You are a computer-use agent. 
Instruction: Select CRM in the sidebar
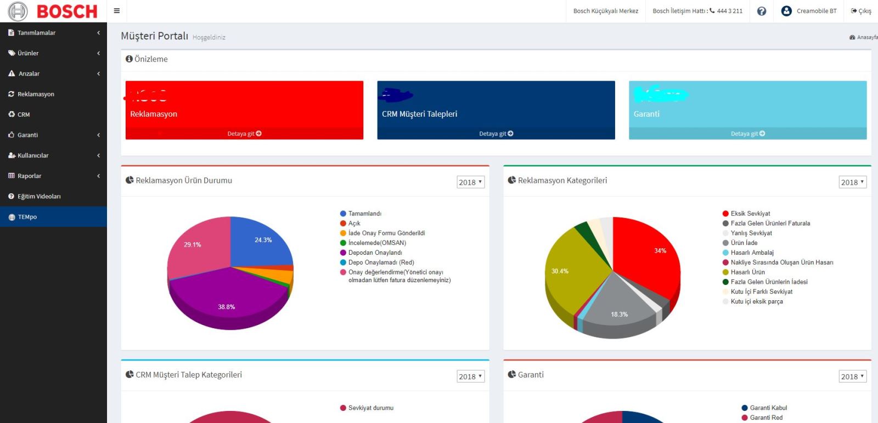[53, 115]
